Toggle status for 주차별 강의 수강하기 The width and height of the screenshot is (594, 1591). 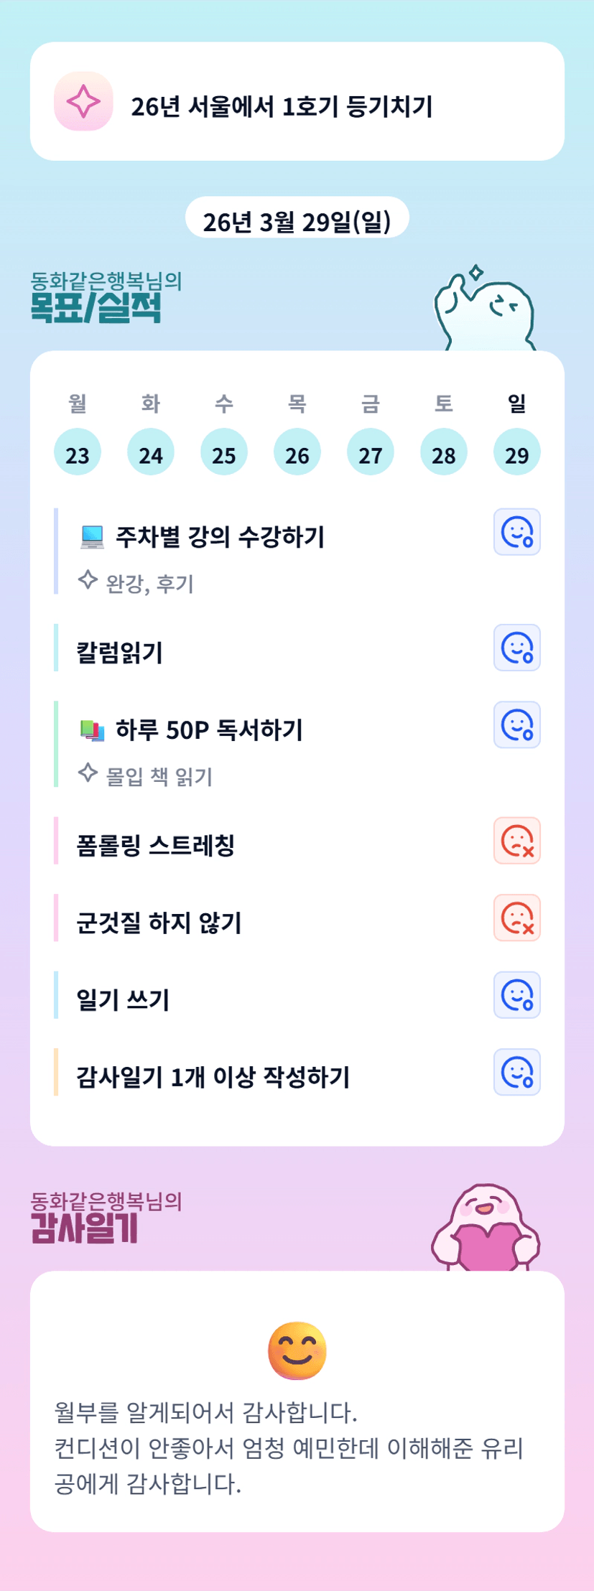coord(516,532)
